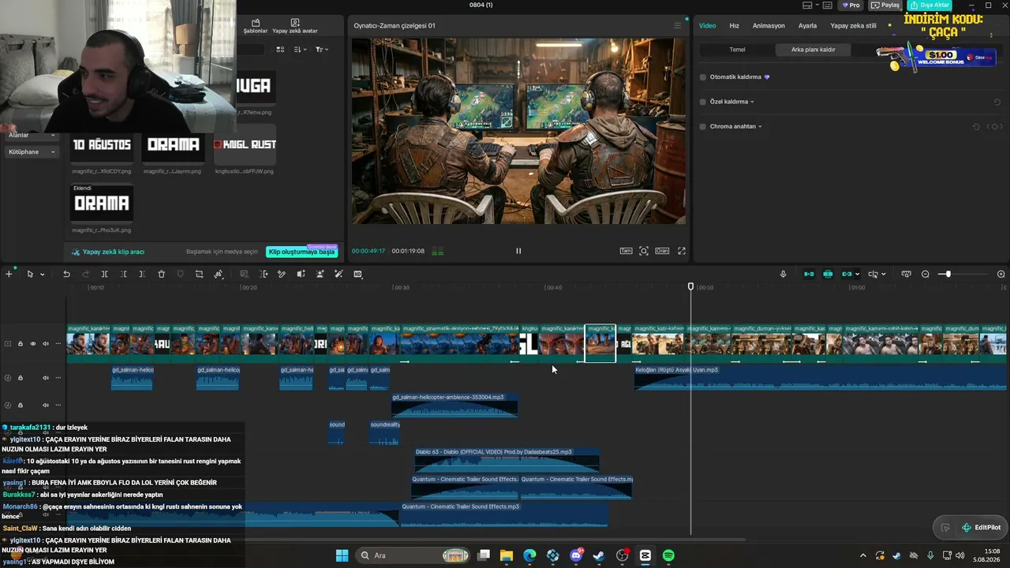Open the linkage options dropdown arrow
Screen dimensions: 1010x568
point(857,275)
